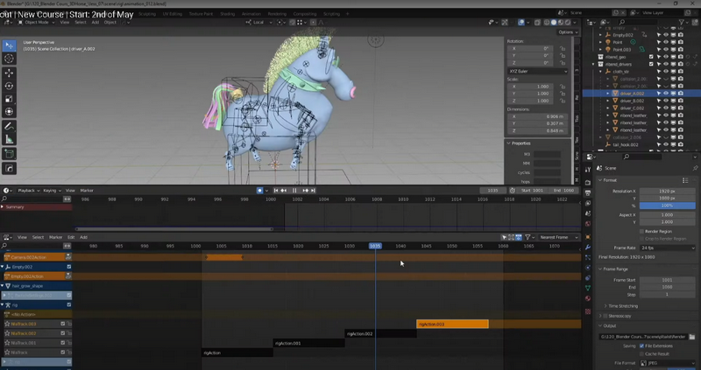
Task: Open the Local transform orientation dropdown
Action: click(x=258, y=23)
